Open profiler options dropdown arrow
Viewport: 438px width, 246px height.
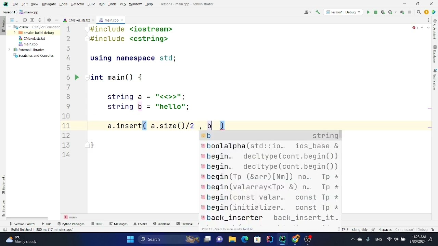[x=395, y=12]
